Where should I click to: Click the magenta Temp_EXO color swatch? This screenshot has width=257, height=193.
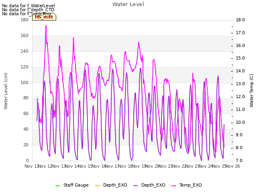(x=173, y=186)
